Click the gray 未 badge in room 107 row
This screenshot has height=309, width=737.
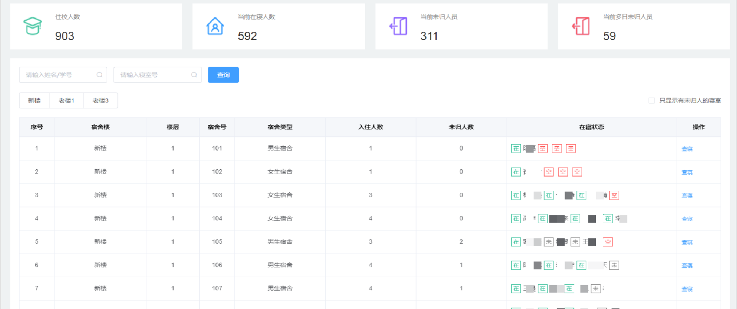(596, 288)
